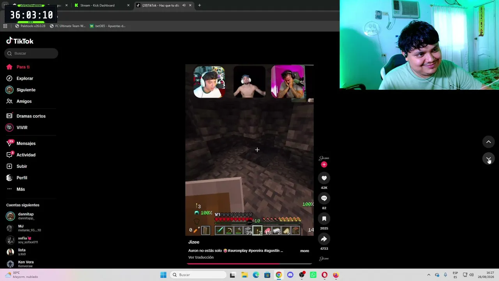Open the FC Ultimate Team bookmark

[x=67, y=26]
